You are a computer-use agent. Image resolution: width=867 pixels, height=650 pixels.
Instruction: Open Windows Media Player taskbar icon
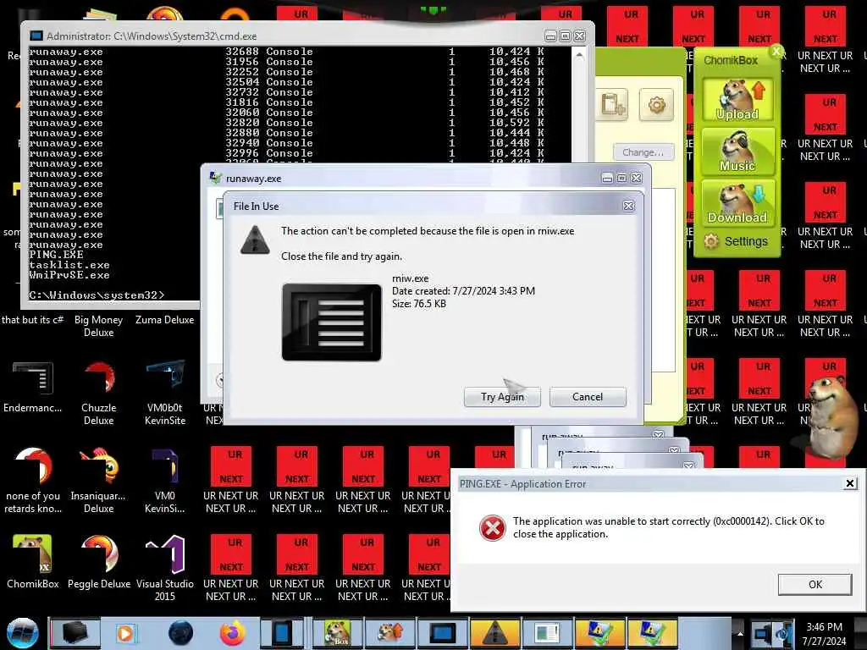pyautogui.click(x=125, y=633)
